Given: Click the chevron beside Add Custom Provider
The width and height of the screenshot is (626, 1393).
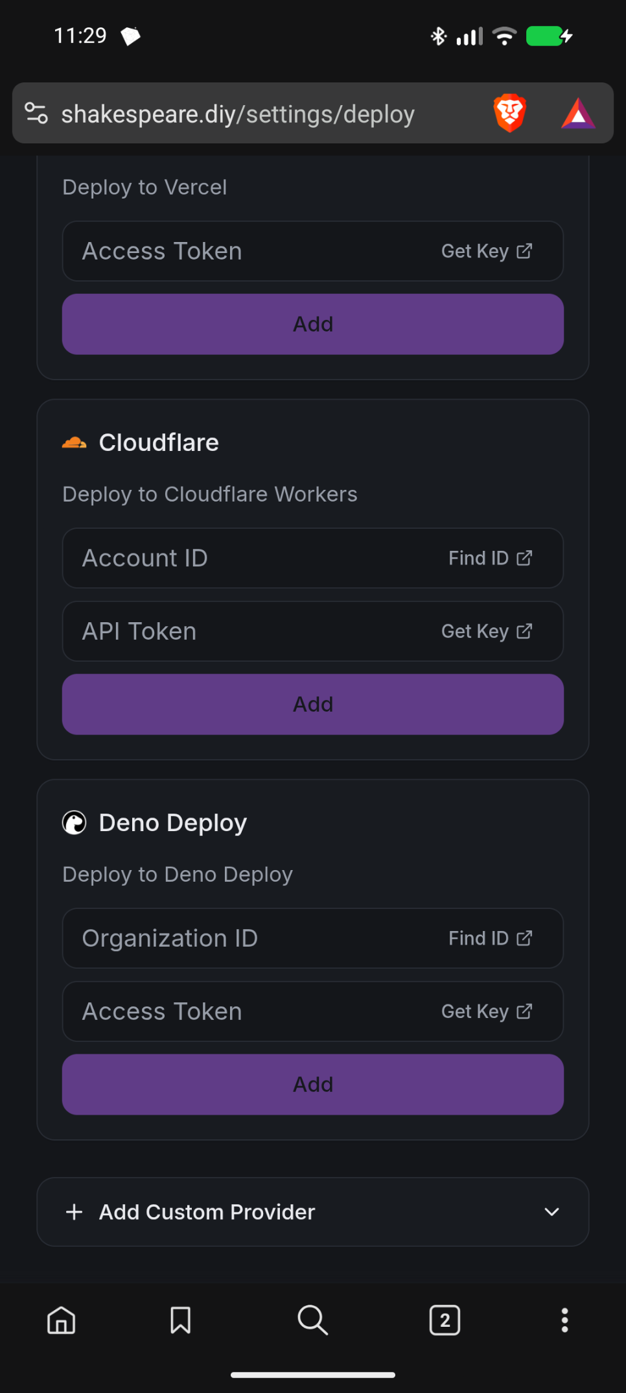Looking at the screenshot, I should 551,1212.
